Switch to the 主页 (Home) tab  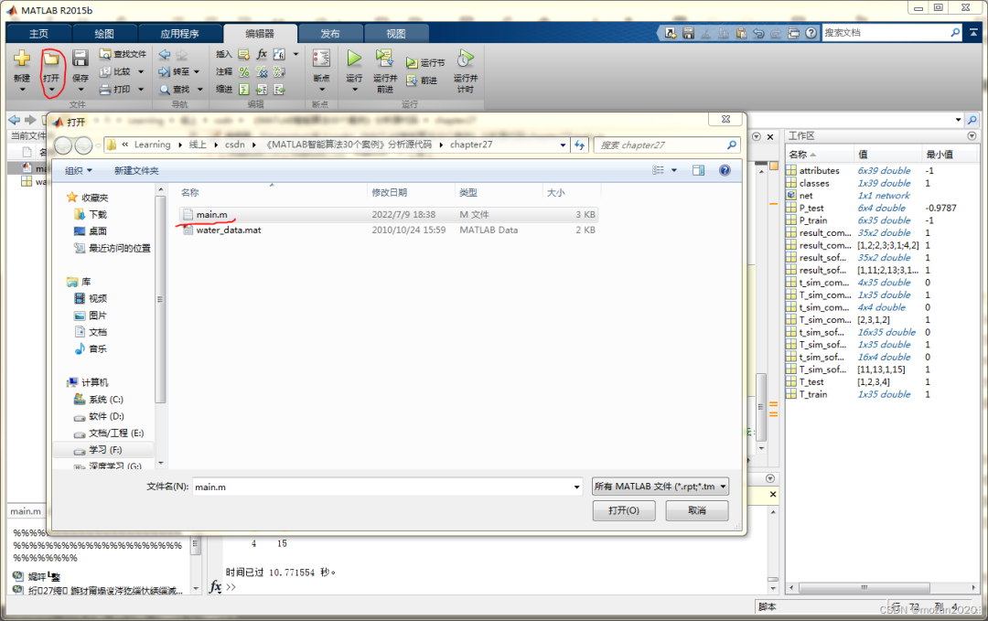pos(38,34)
